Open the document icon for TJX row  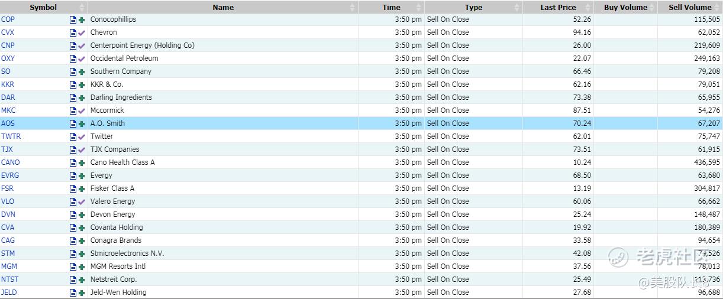(x=73, y=149)
